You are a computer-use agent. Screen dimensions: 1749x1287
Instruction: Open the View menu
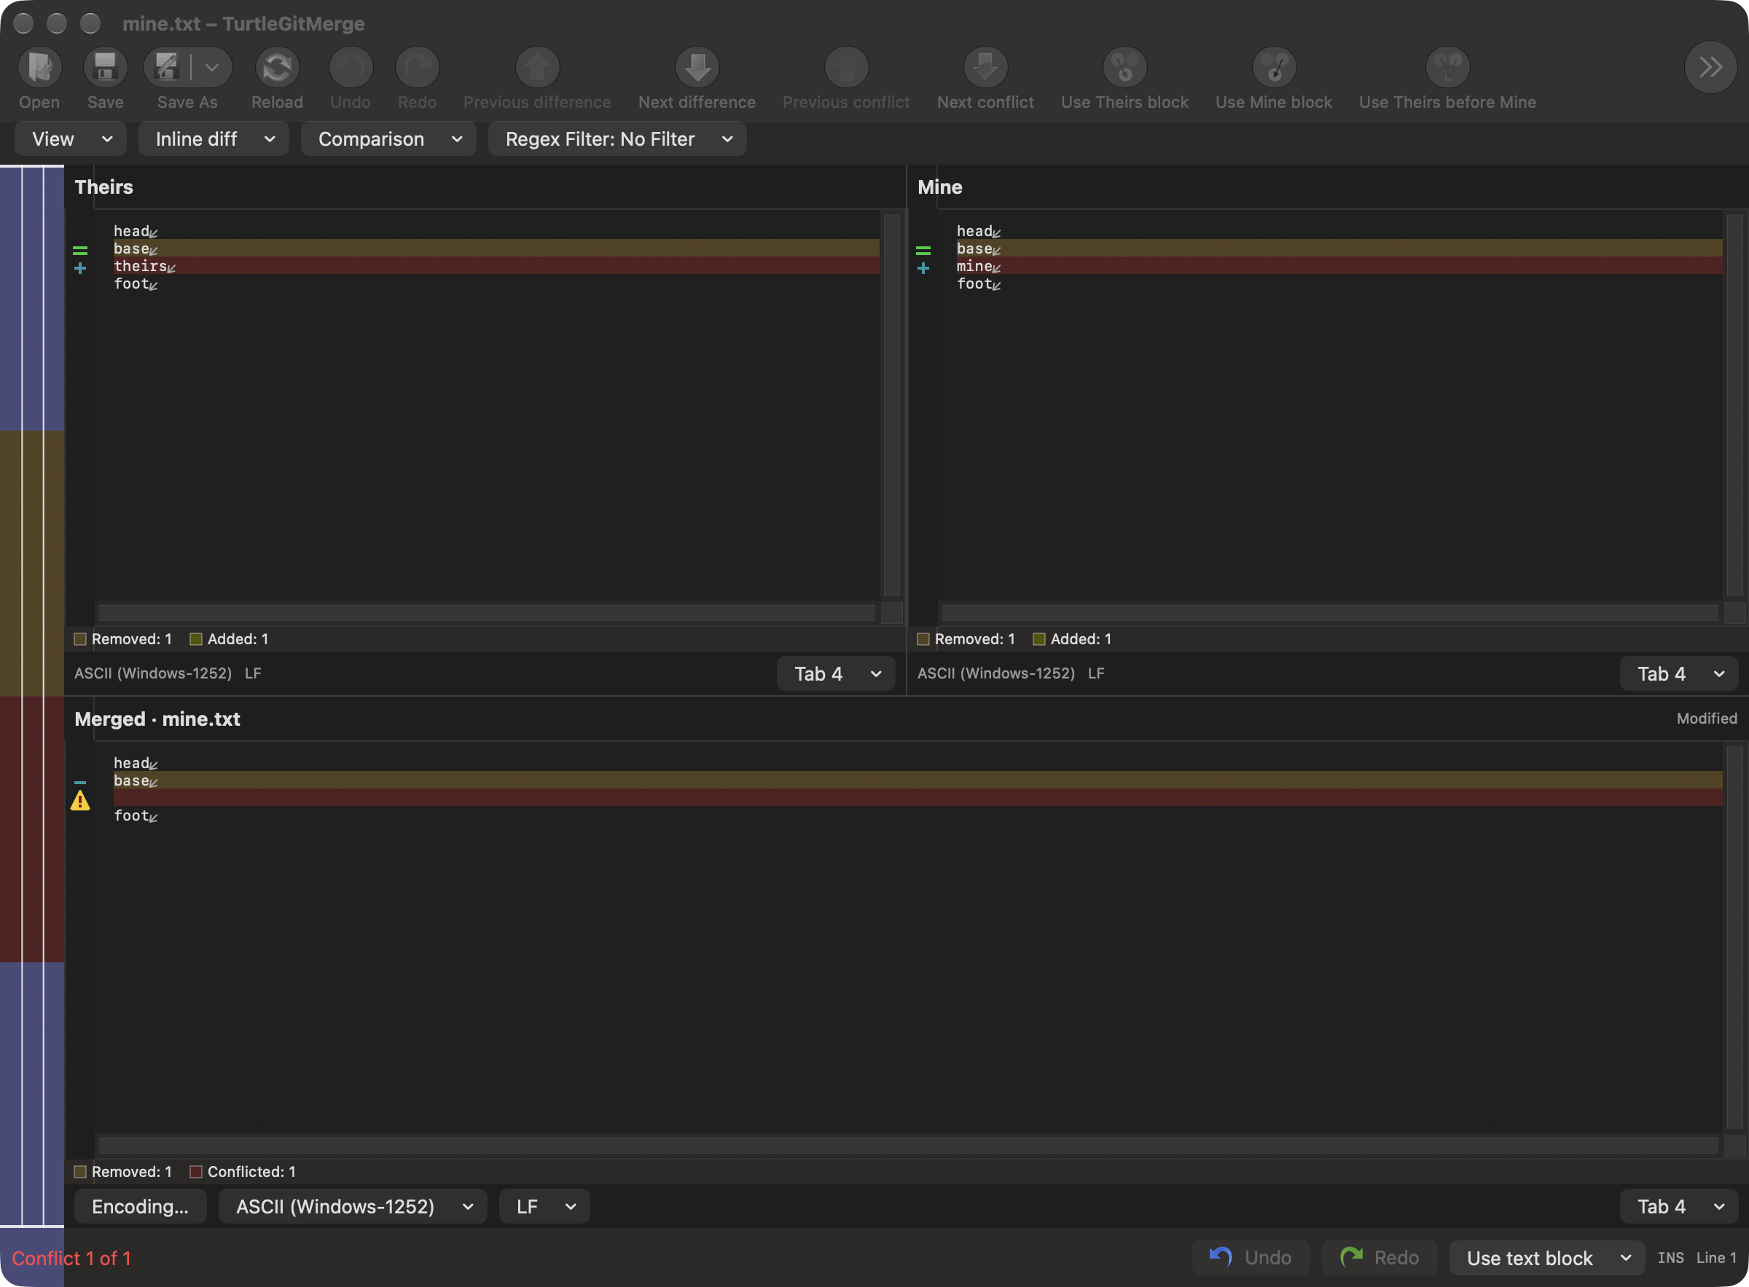tap(71, 139)
